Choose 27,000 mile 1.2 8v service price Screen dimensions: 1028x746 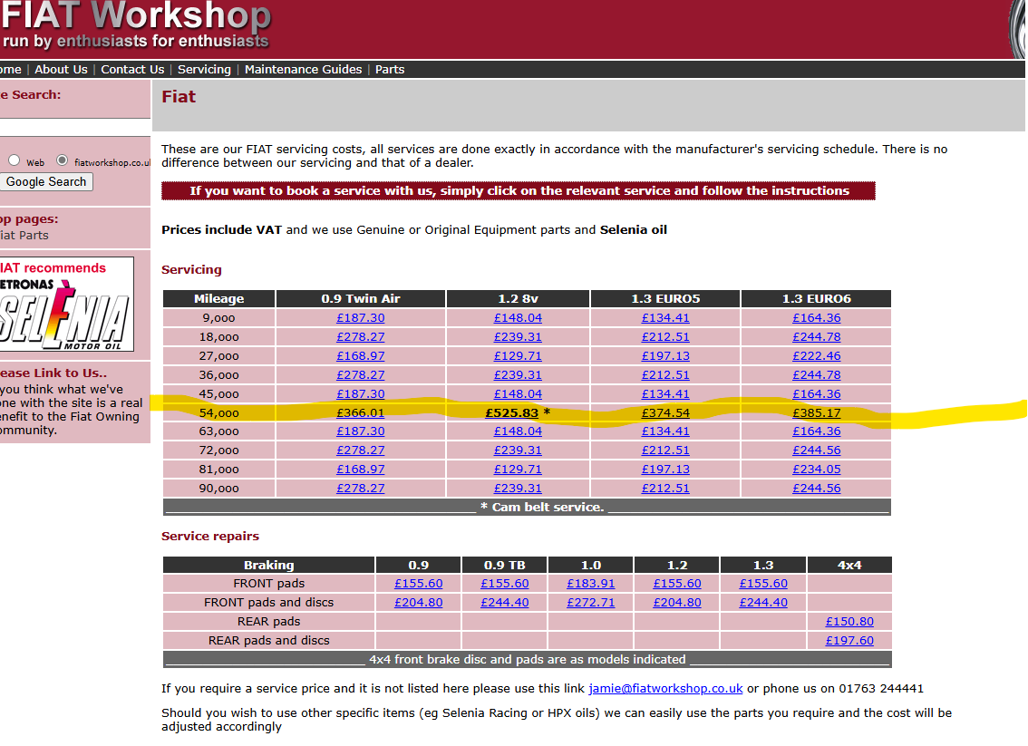[x=518, y=356]
